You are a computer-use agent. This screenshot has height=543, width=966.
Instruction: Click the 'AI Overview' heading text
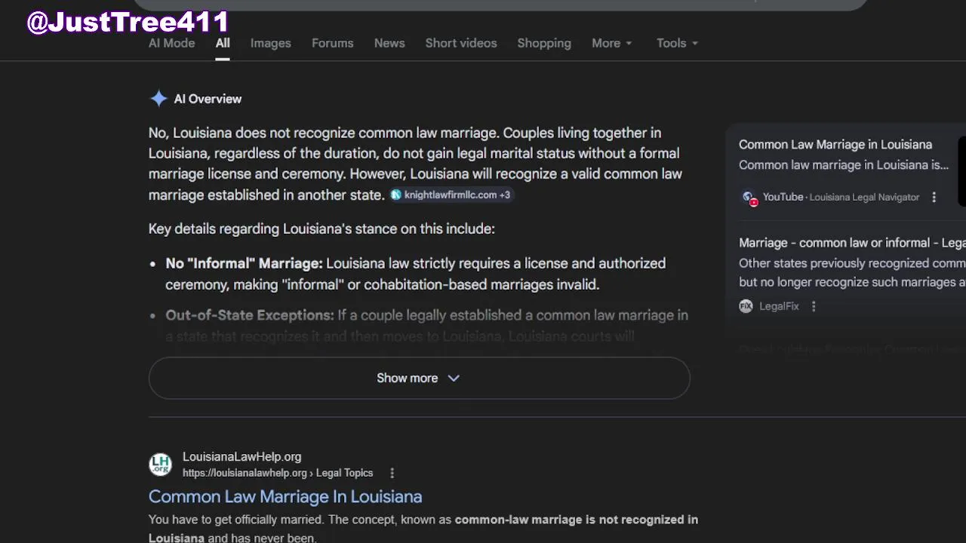tap(208, 99)
